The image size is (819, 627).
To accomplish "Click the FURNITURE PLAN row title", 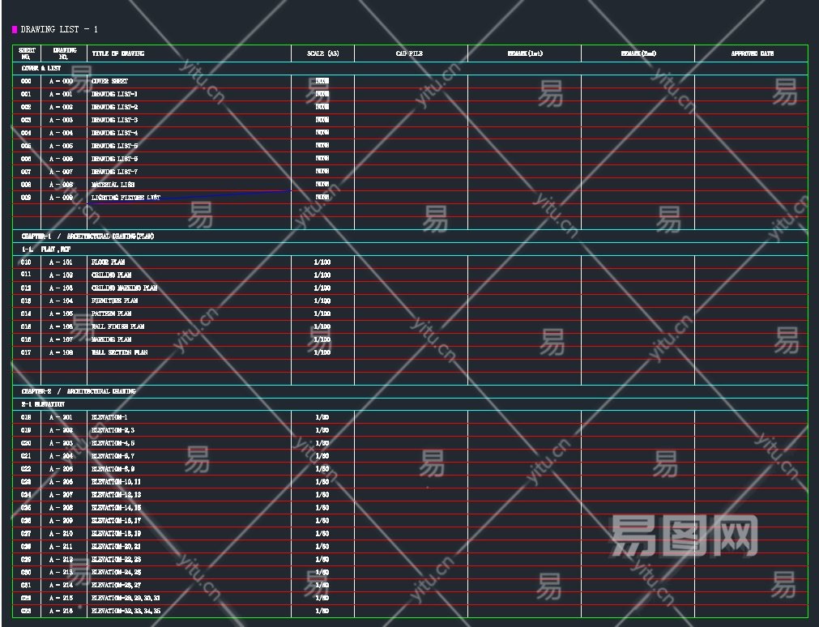I will [x=114, y=301].
